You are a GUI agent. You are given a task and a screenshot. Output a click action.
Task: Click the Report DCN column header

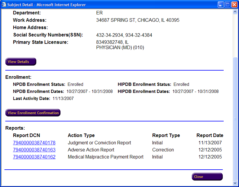tap(27, 135)
